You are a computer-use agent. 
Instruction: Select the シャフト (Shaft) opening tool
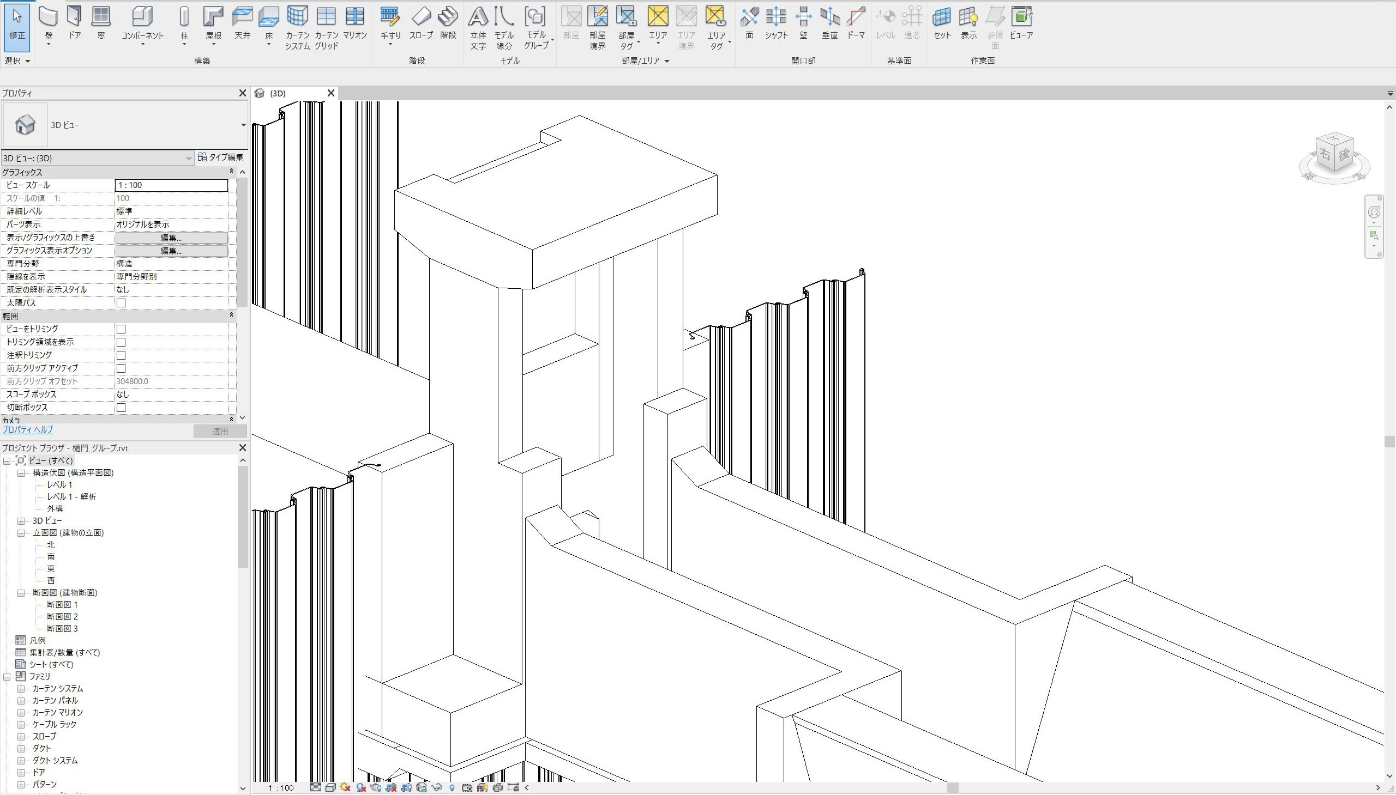776,17
